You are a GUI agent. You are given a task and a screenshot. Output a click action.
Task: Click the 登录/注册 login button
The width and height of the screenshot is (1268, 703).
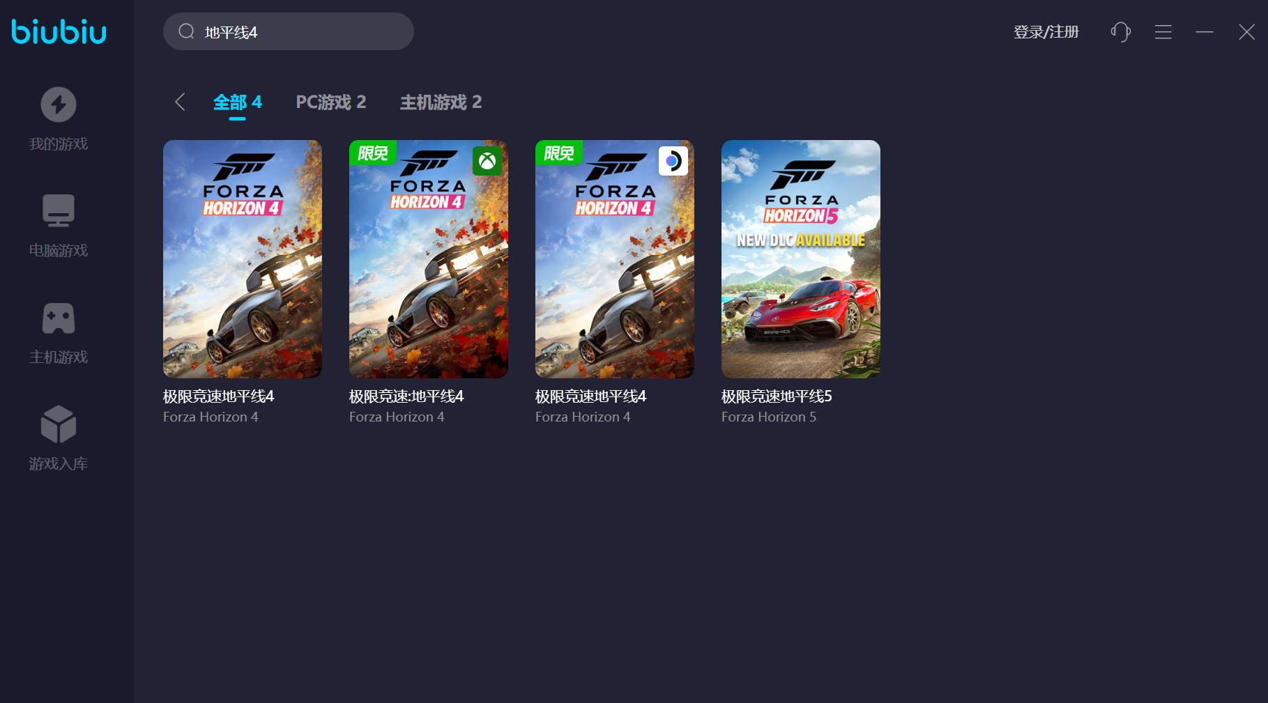(x=1046, y=32)
